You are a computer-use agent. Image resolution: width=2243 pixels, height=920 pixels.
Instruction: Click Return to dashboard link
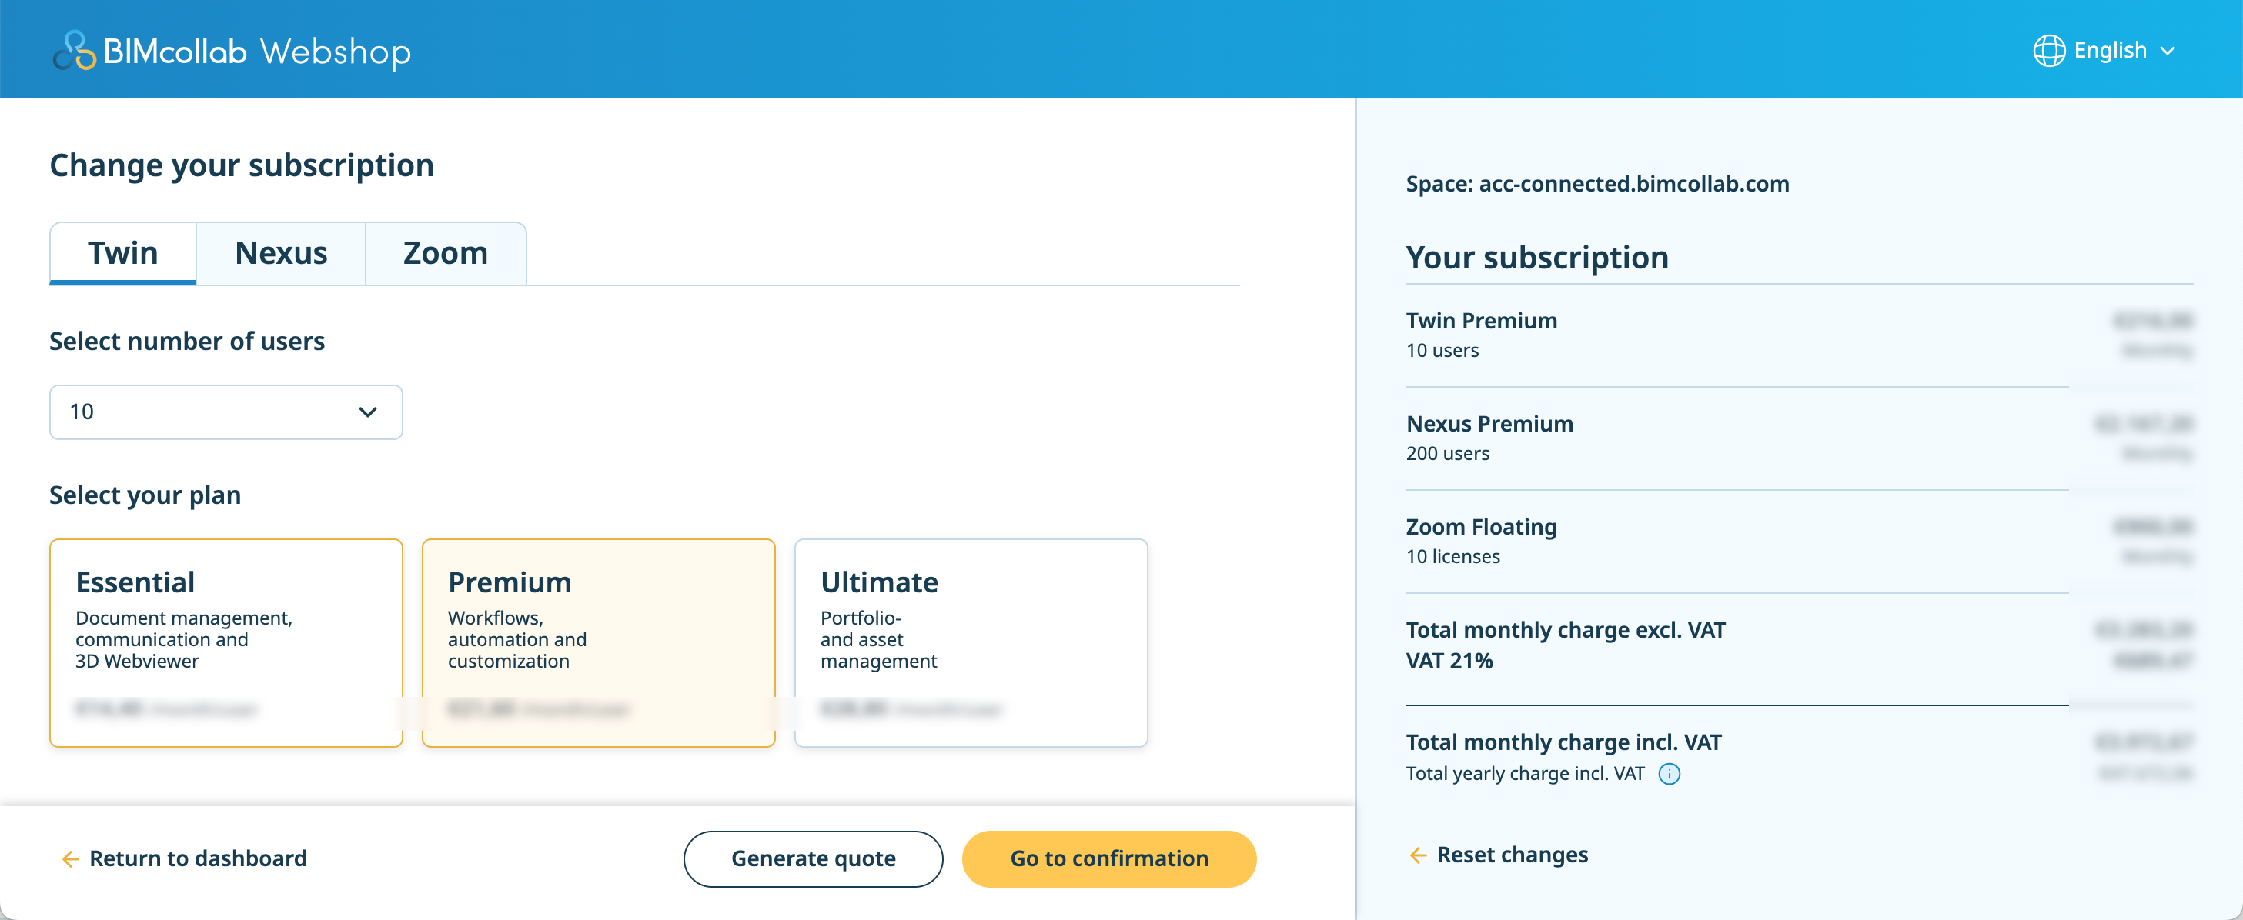coord(184,858)
